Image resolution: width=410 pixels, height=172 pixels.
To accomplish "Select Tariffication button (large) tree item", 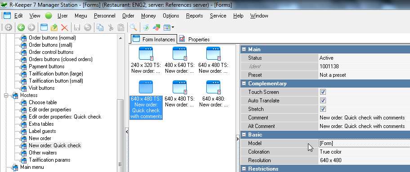I will [56, 74].
